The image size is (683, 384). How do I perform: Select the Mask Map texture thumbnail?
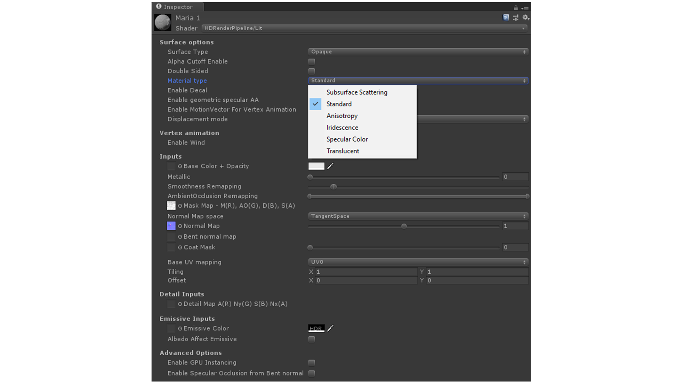point(171,206)
